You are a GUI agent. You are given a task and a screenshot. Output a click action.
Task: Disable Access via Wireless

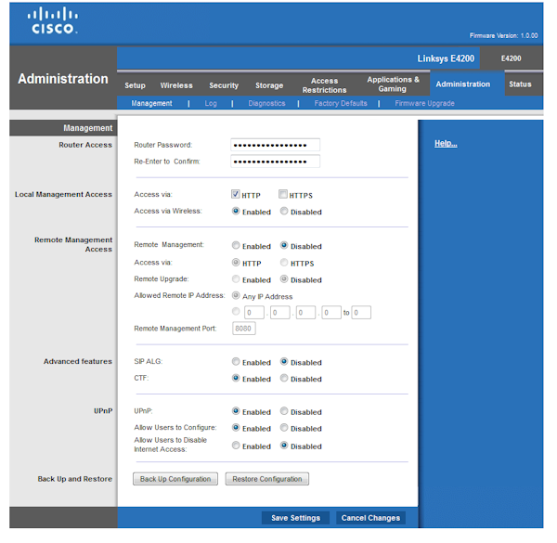point(284,212)
